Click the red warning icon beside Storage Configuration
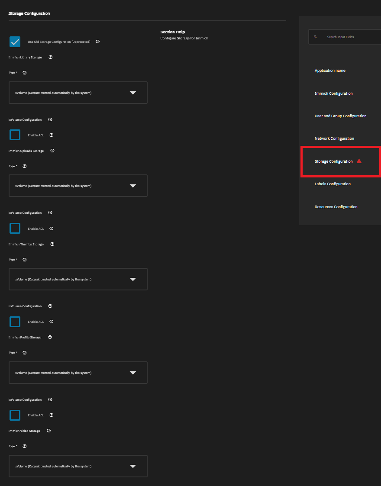Viewport: 381px width, 486px height. pos(359,161)
